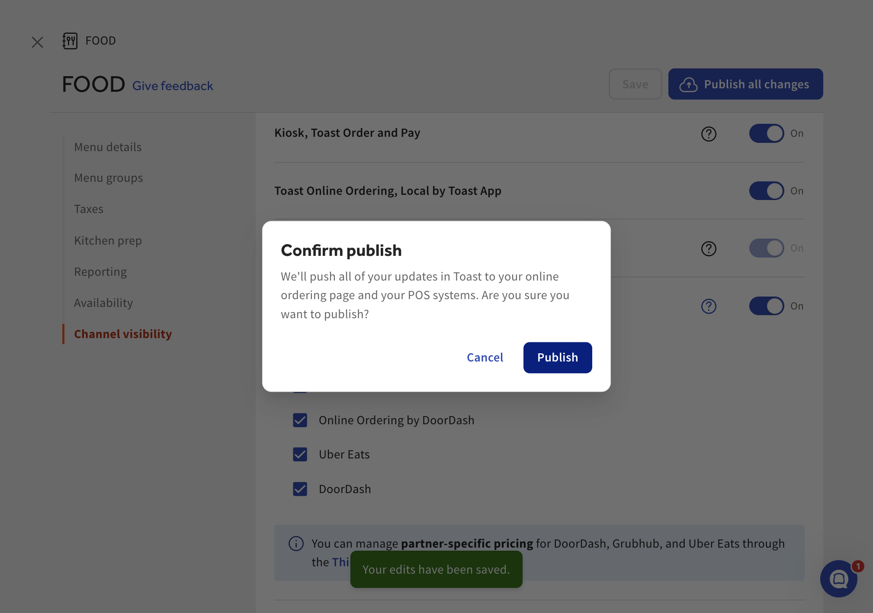The height and width of the screenshot is (613, 873).
Task: Open the chat support bubble icon
Action: click(x=839, y=579)
